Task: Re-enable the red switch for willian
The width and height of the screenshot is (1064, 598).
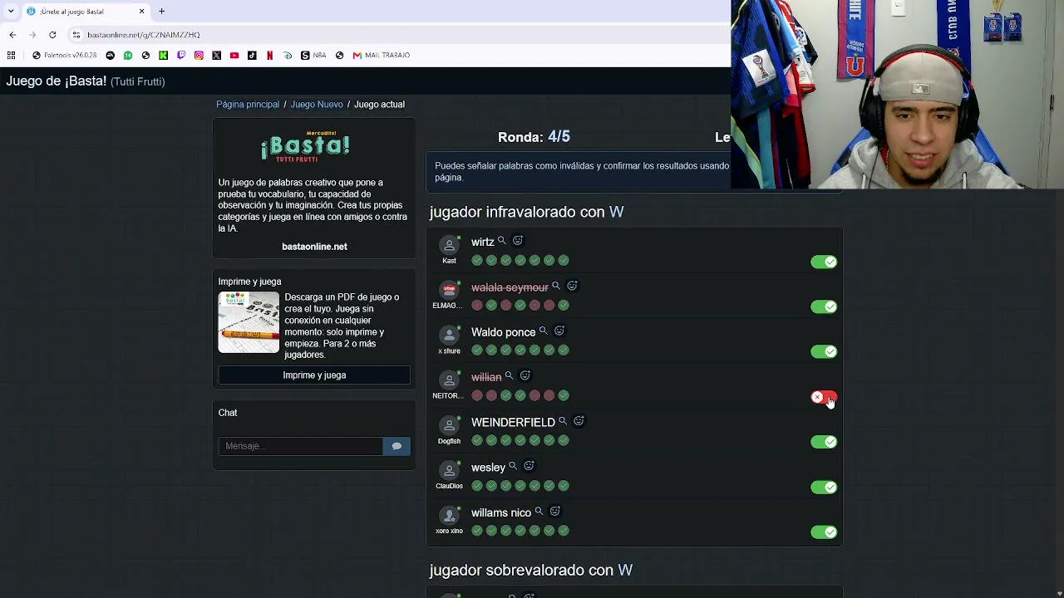Action: coord(824,397)
